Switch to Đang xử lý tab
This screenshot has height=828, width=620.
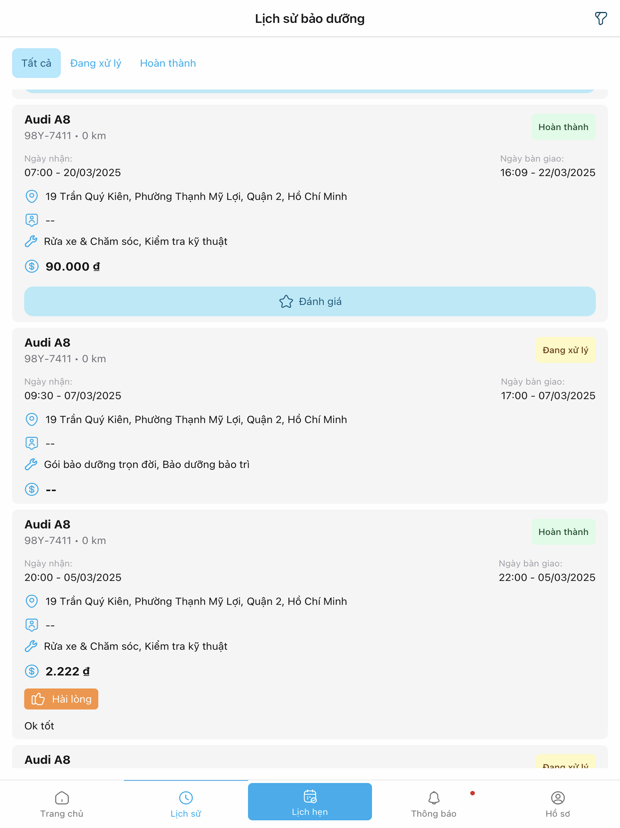tap(96, 63)
